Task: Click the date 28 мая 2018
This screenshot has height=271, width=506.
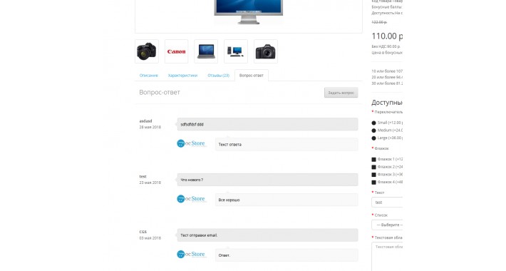Action: (150, 127)
